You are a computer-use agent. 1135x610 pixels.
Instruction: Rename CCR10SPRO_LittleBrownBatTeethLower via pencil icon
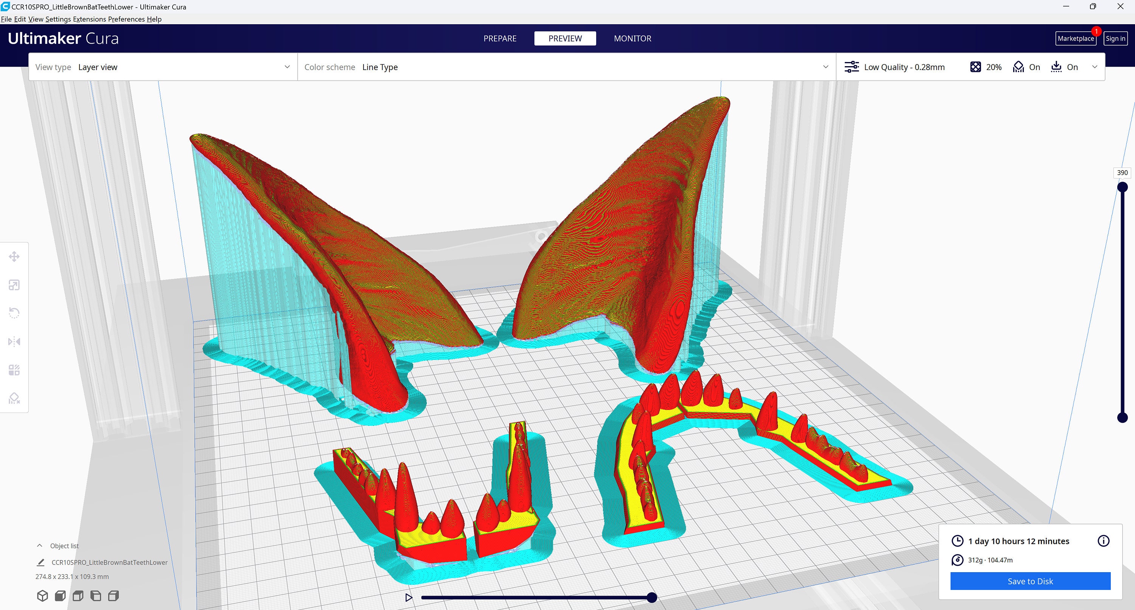click(x=40, y=562)
